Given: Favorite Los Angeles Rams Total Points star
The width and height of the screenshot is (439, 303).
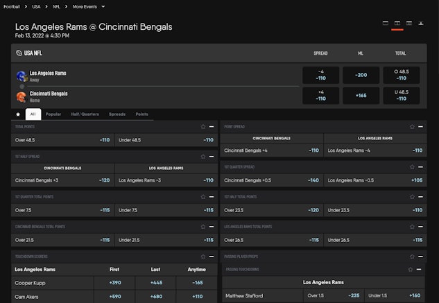Looking at the screenshot, I should (x=412, y=227).
